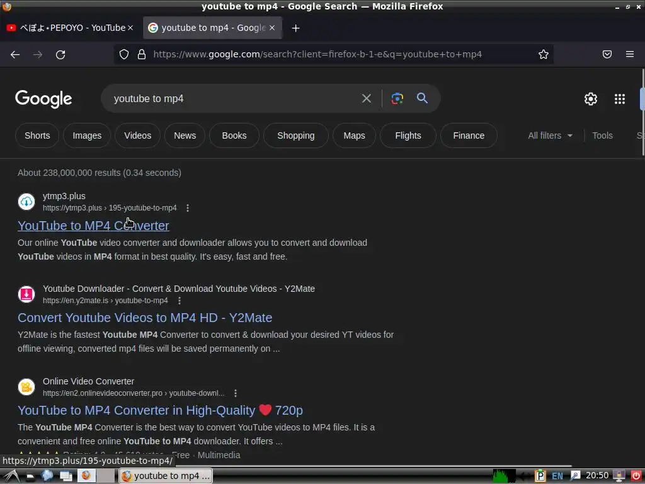Switch keyboard layout via EN indicator
Image resolution: width=645 pixels, height=484 pixels.
click(x=557, y=476)
